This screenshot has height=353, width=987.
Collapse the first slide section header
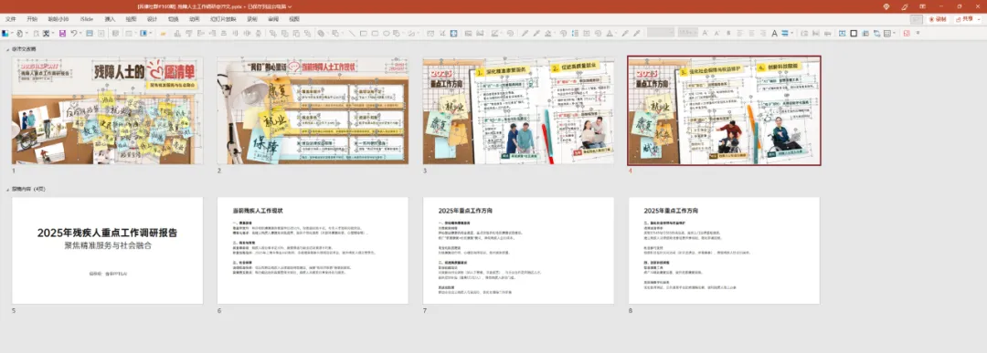7,48
